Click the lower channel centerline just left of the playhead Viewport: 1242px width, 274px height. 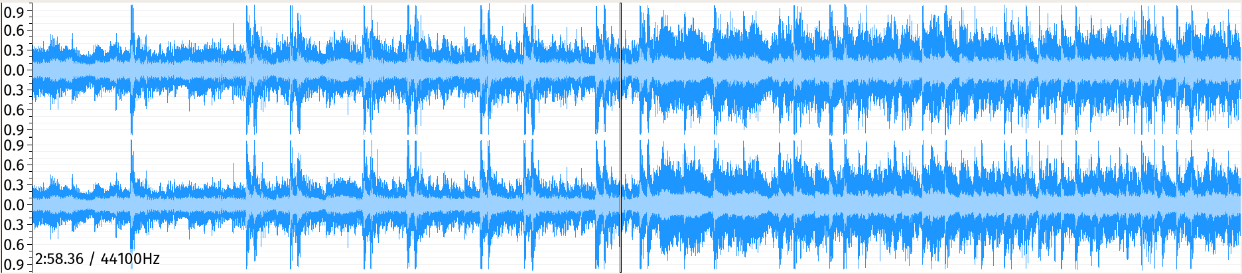pyautogui.click(x=613, y=204)
